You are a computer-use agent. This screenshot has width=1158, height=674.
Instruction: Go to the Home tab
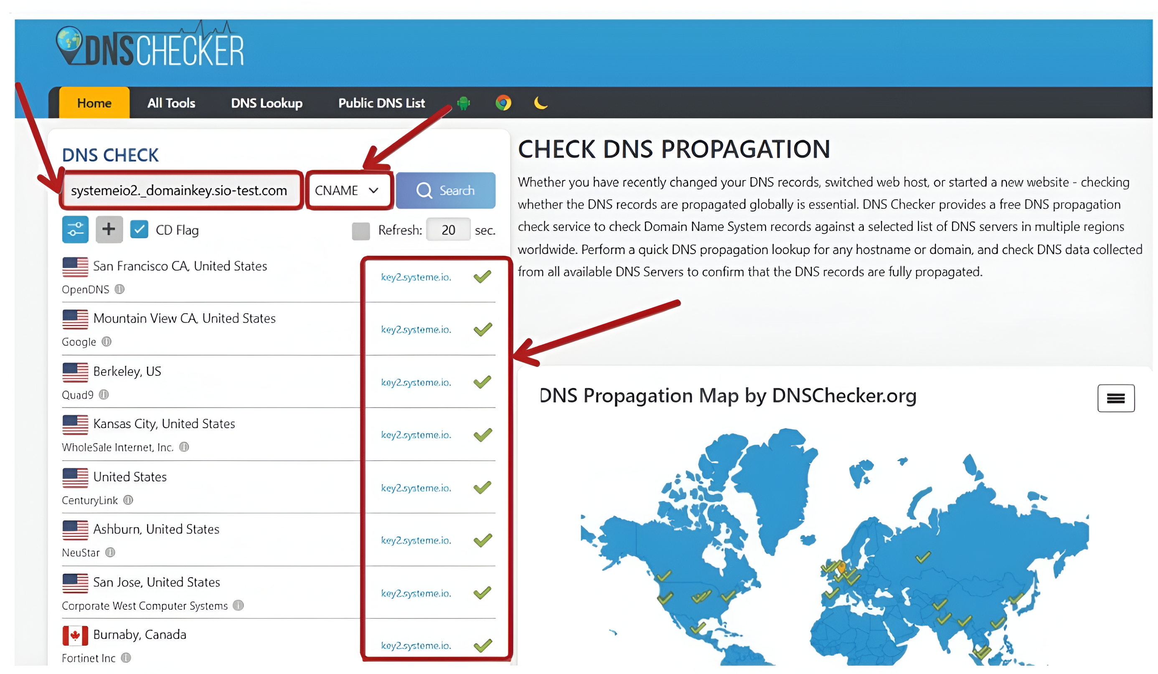pyautogui.click(x=94, y=103)
